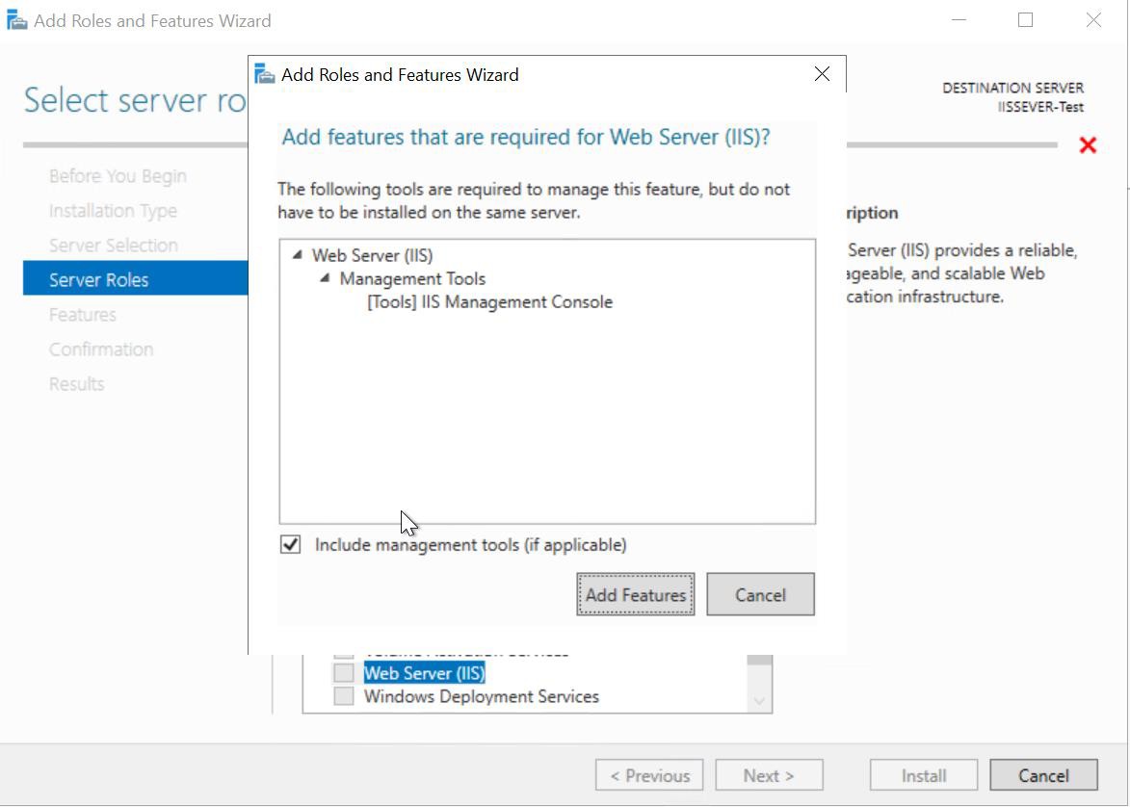Click roles list scrollbar down arrow

pos(759,700)
